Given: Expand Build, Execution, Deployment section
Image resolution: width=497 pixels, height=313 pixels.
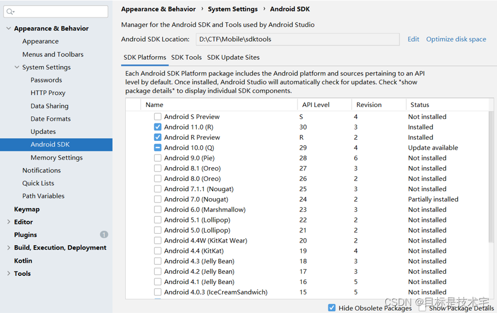Looking at the screenshot, I should tap(8, 247).
